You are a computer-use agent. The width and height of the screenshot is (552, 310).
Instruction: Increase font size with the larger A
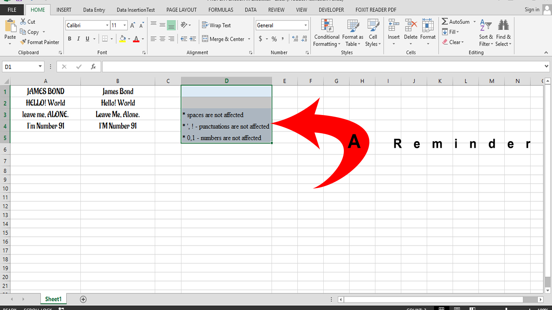click(133, 25)
